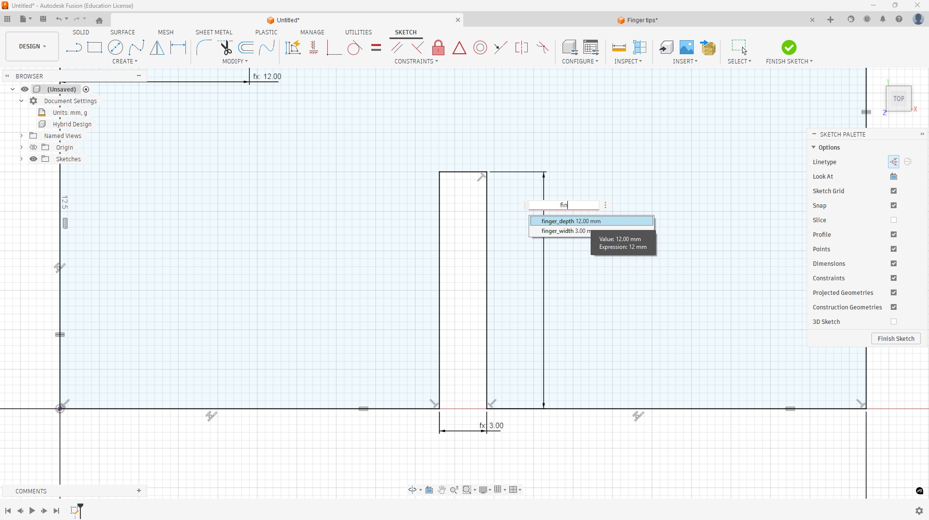Hide the Sketches folder via eye icon
The width and height of the screenshot is (929, 520).
33,159
